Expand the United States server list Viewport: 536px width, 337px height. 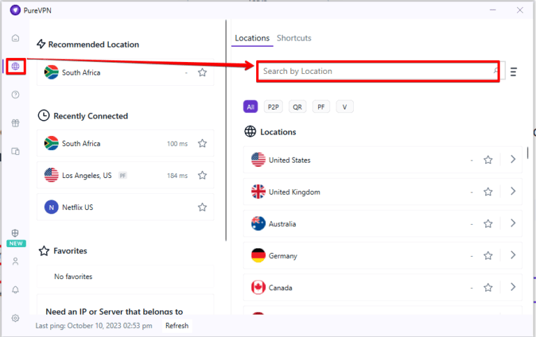pyautogui.click(x=513, y=159)
